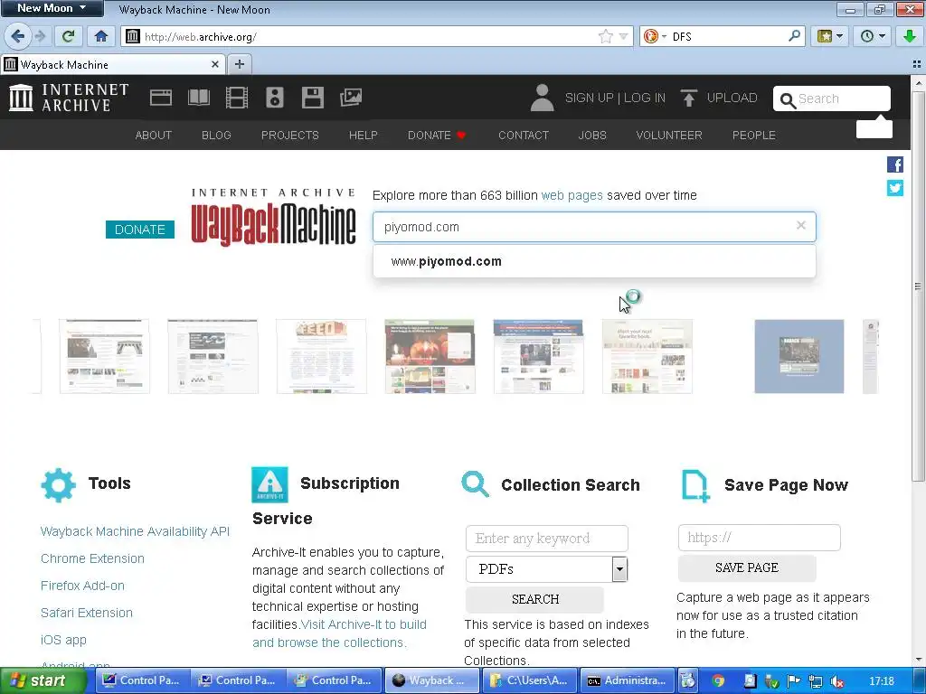Image resolution: width=926 pixels, height=694 pixels.
Task: Open the CONTACT menu item
Action: tap(524, 136)
